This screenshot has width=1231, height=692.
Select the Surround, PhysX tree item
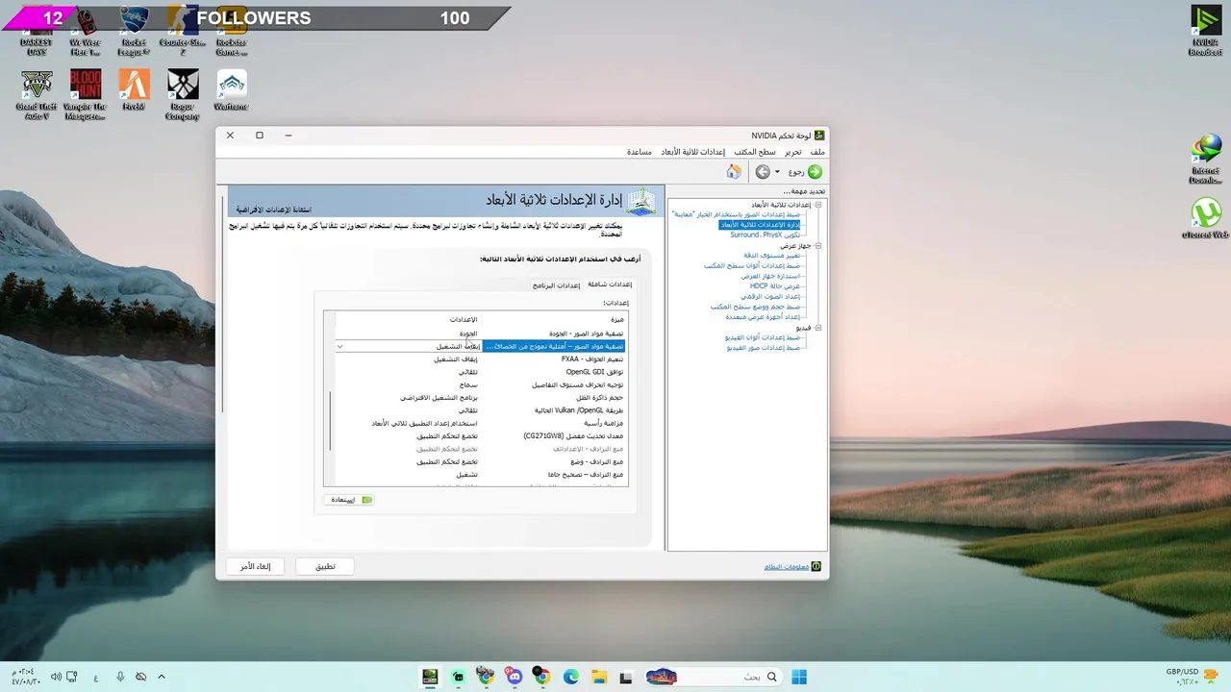tap(765, 235)
